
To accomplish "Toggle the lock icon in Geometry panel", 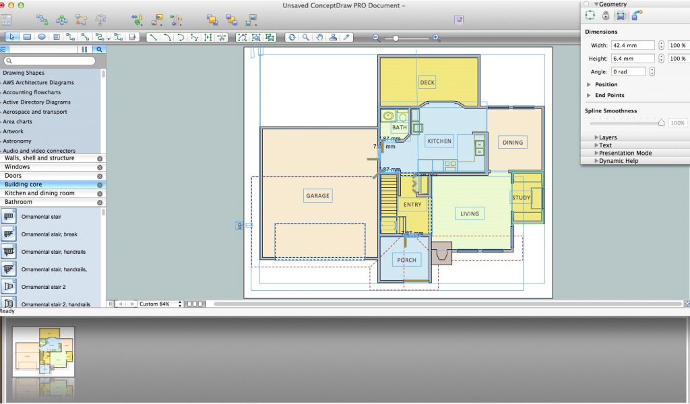I will [605, 15].
